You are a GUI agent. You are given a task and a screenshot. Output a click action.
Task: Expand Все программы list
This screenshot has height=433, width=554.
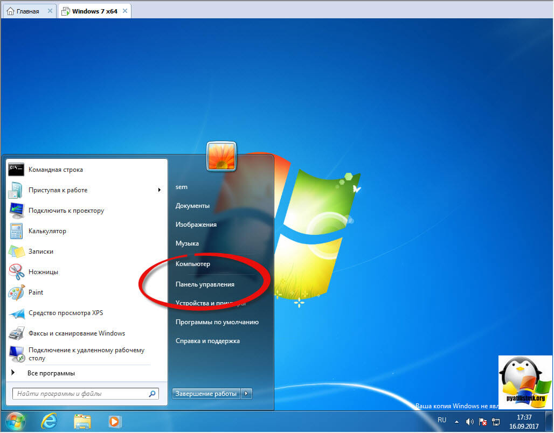point(51,373)
